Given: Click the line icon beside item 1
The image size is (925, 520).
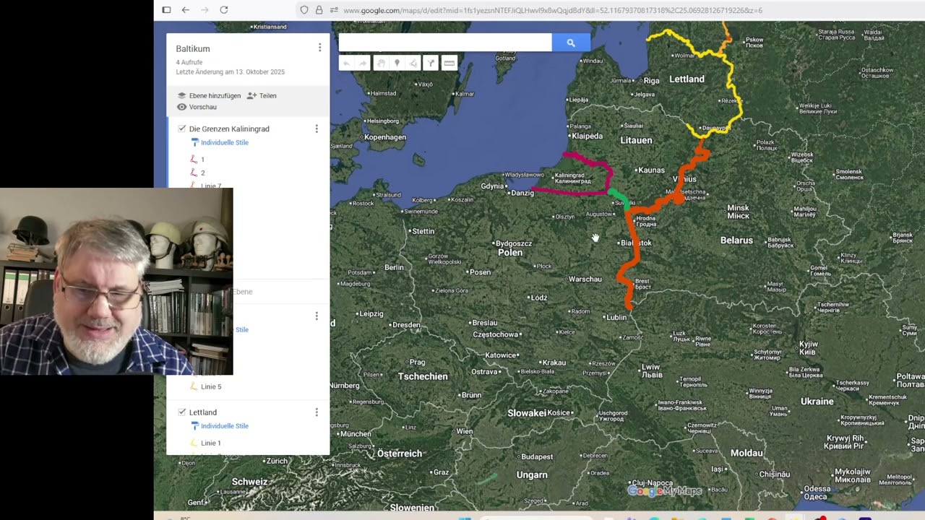Looking at the screenshot, I should [x=194, y=160].
